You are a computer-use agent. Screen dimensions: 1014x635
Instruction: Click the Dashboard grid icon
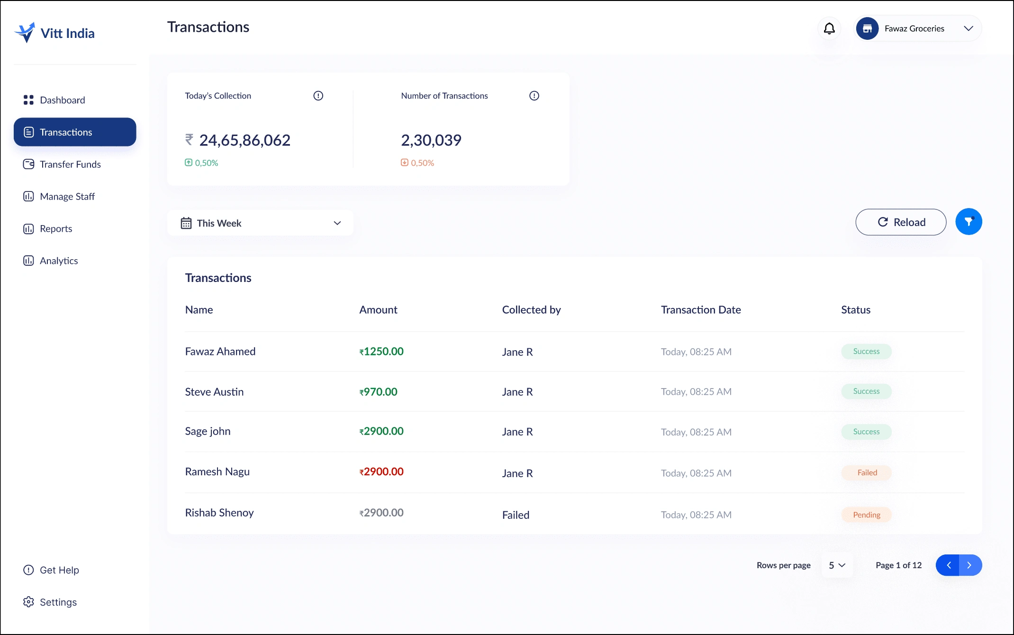[28, 100]
